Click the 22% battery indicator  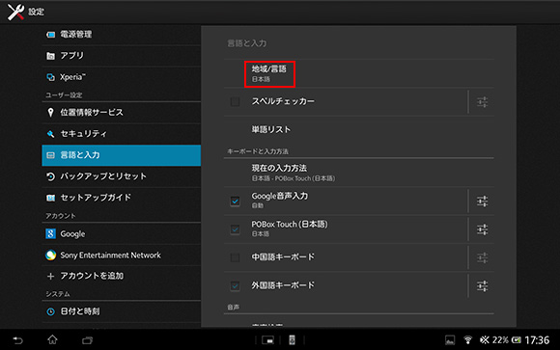point(507,340)
